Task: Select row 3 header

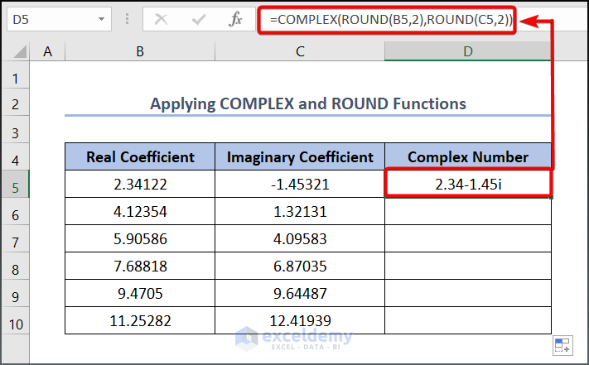Action: point(15,130)
